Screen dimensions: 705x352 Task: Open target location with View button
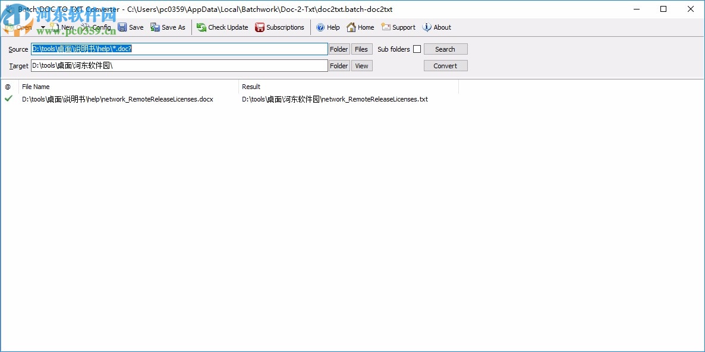pyautogui.click(x=361, y=65)
